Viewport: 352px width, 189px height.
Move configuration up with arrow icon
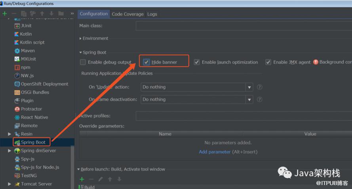click(42, 13)
